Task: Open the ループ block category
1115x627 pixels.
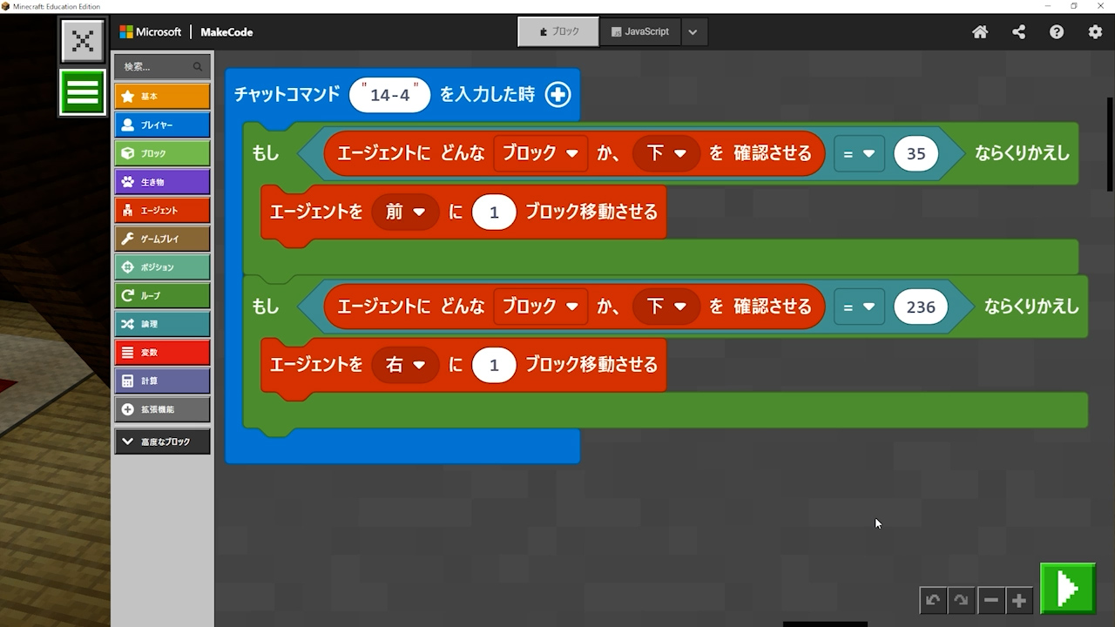Action: click(162, 295)
